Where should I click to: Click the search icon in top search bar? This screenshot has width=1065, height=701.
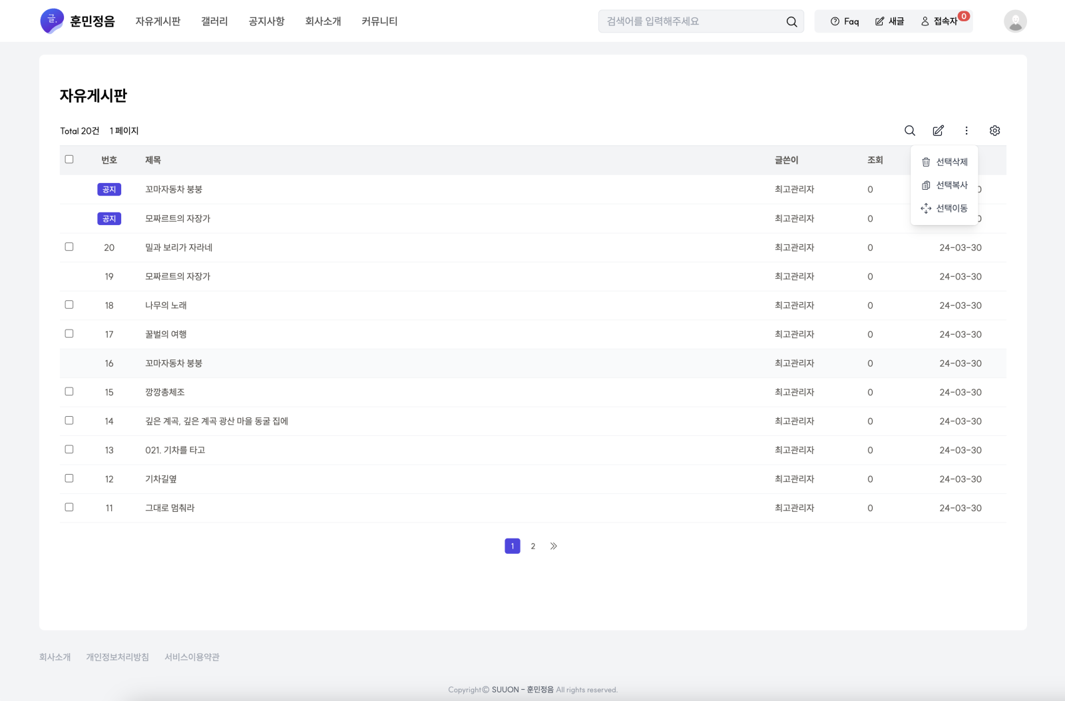(x=791, y=21)
